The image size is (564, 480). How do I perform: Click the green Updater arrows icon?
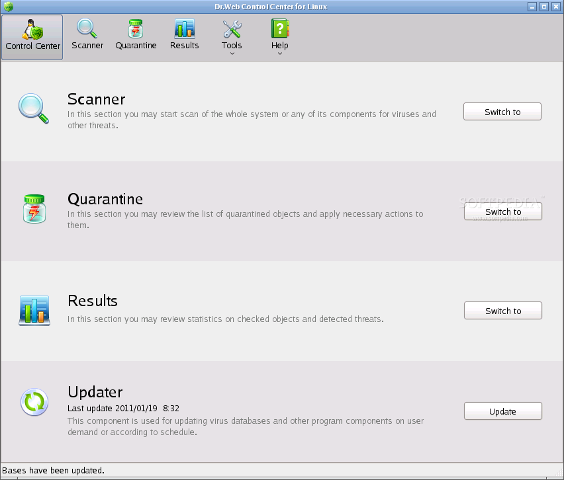pyautogui.click(x=34, y=402)
